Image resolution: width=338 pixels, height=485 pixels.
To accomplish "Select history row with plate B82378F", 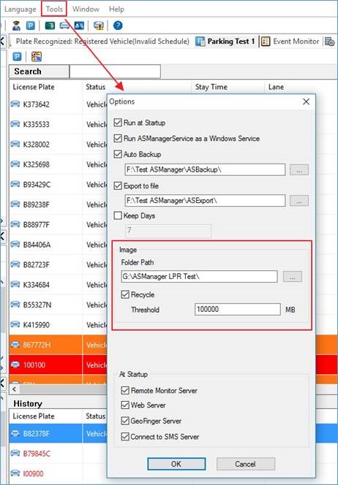I will (59, 434).
